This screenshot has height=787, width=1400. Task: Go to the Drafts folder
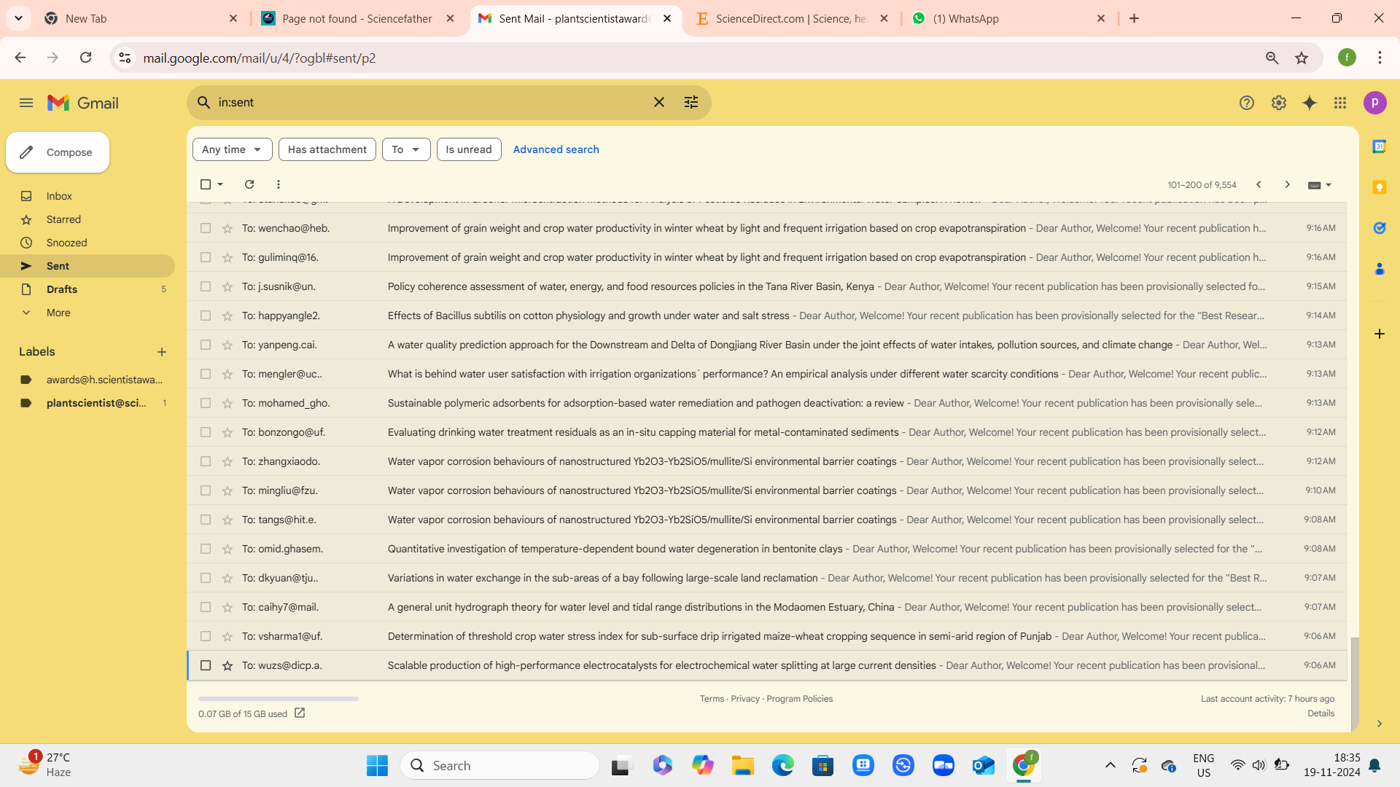click(x=62, y=289)
